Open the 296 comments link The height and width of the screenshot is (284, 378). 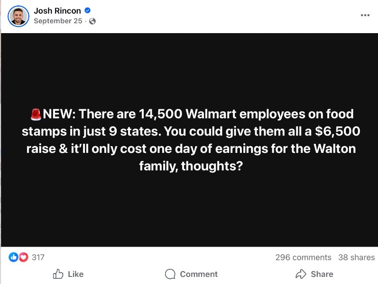(303, 257)
